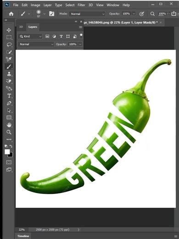
Task: Open the Image menu
Action: (x=35, y=5)
